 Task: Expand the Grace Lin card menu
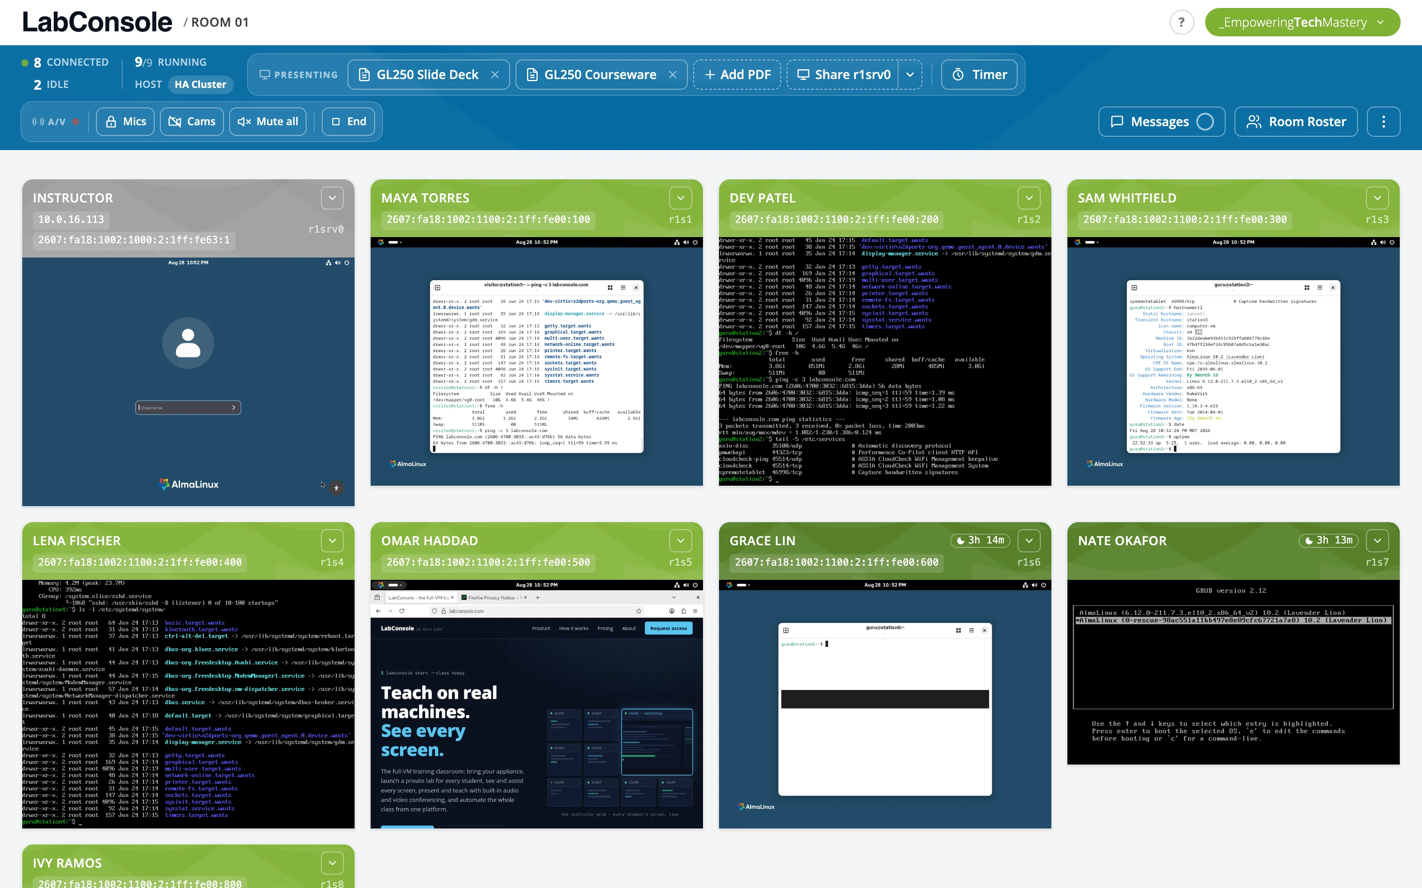click(1029, 541)
